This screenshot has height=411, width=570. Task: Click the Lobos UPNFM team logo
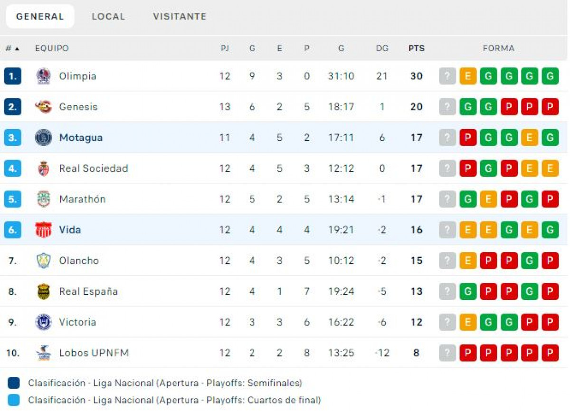click(x=44, y=353)
